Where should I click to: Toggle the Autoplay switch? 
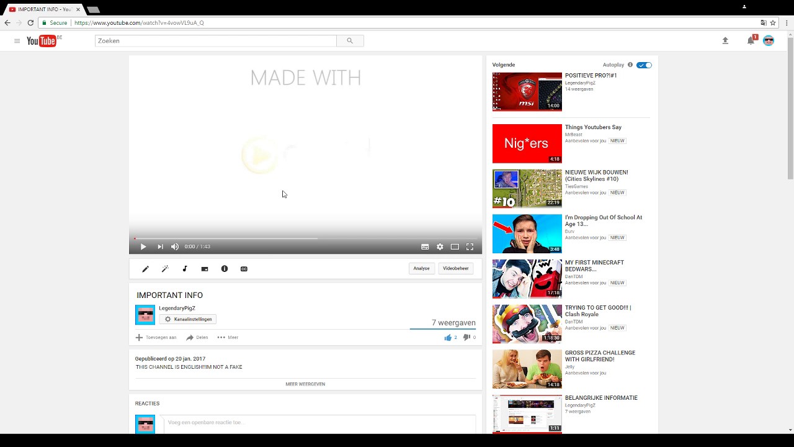coord(645,65)
